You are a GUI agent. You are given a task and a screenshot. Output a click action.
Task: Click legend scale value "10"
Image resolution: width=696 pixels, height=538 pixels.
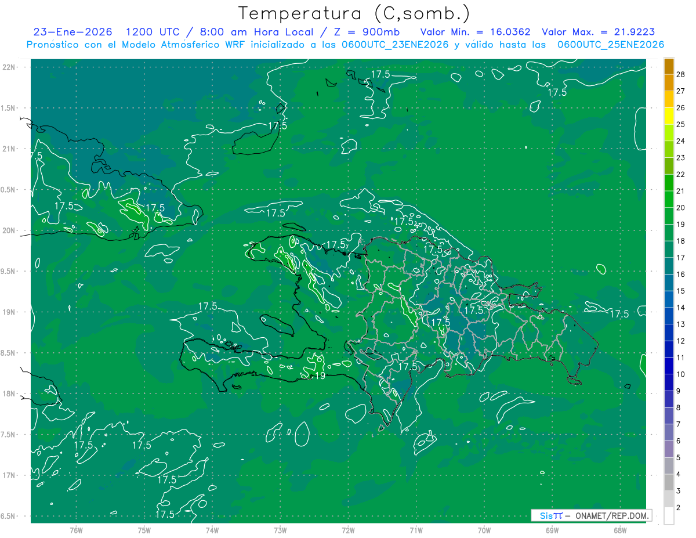(681, 374)
